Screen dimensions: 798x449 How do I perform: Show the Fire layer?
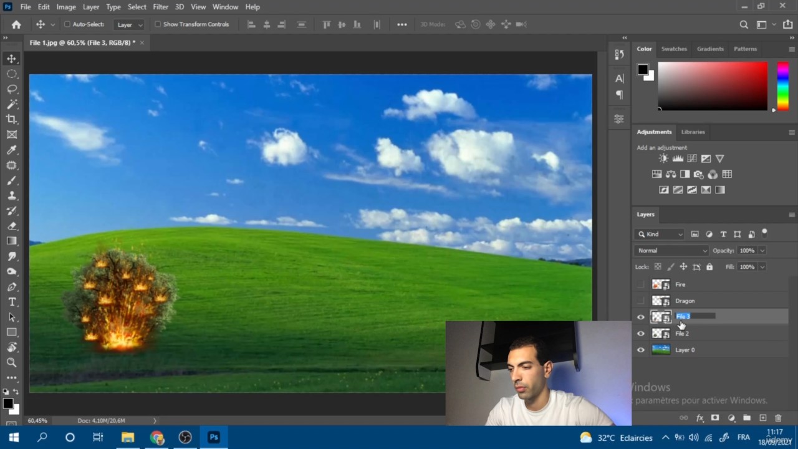pos(640,284)
